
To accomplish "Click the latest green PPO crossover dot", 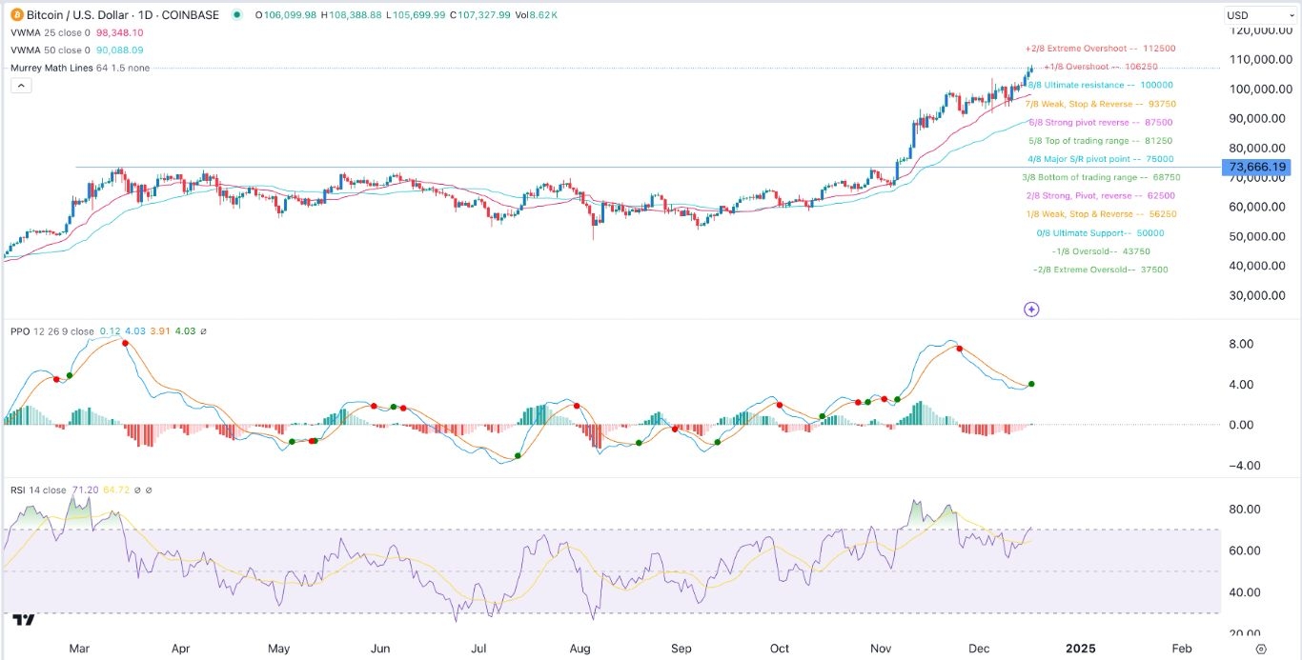I will (x=1032, y=384).
